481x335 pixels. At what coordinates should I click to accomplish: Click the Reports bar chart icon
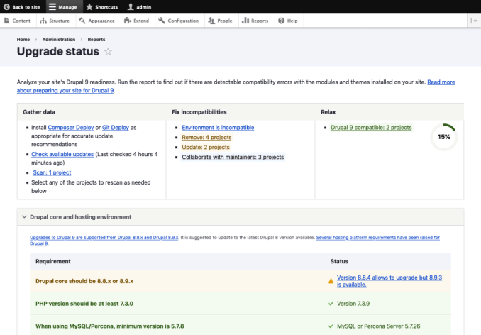point(245,21)
